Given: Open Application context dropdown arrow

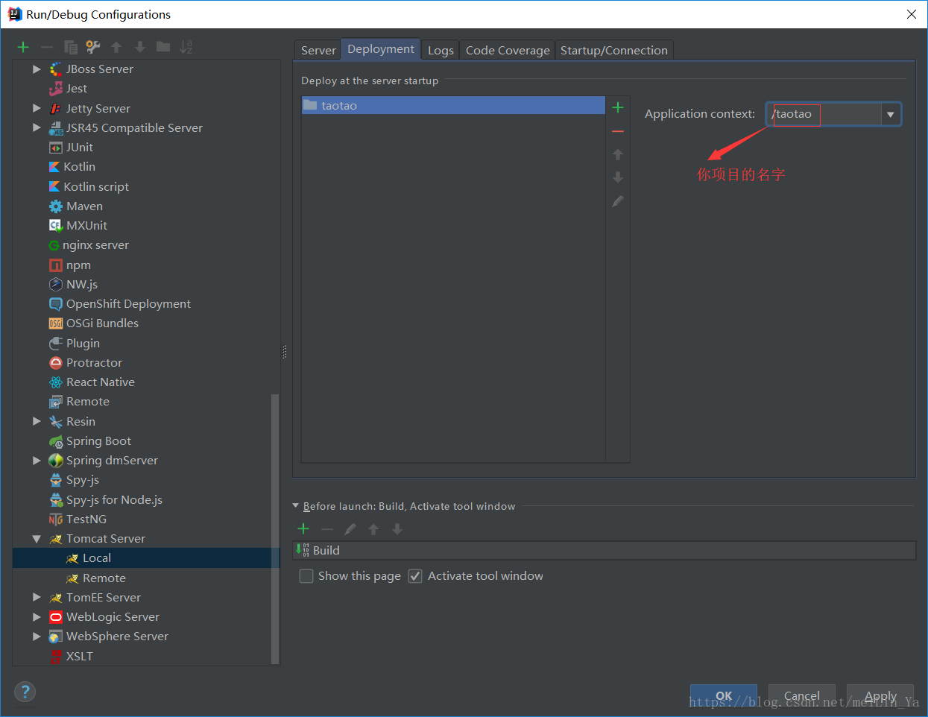Looking at the screenshot, I should [890, 115].
